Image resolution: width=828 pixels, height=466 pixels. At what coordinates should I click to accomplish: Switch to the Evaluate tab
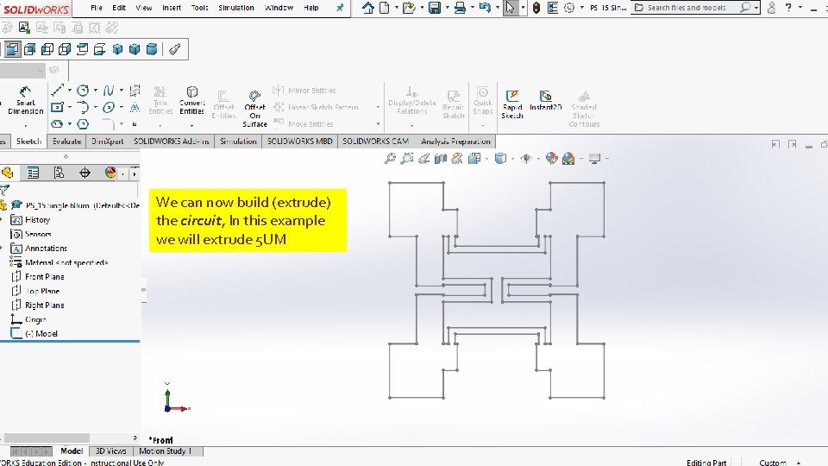point(66,142)
